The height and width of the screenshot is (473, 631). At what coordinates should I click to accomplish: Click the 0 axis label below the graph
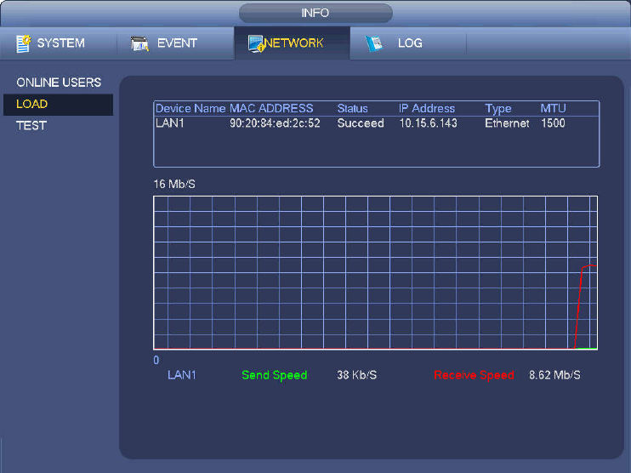[x=156, y=360]
